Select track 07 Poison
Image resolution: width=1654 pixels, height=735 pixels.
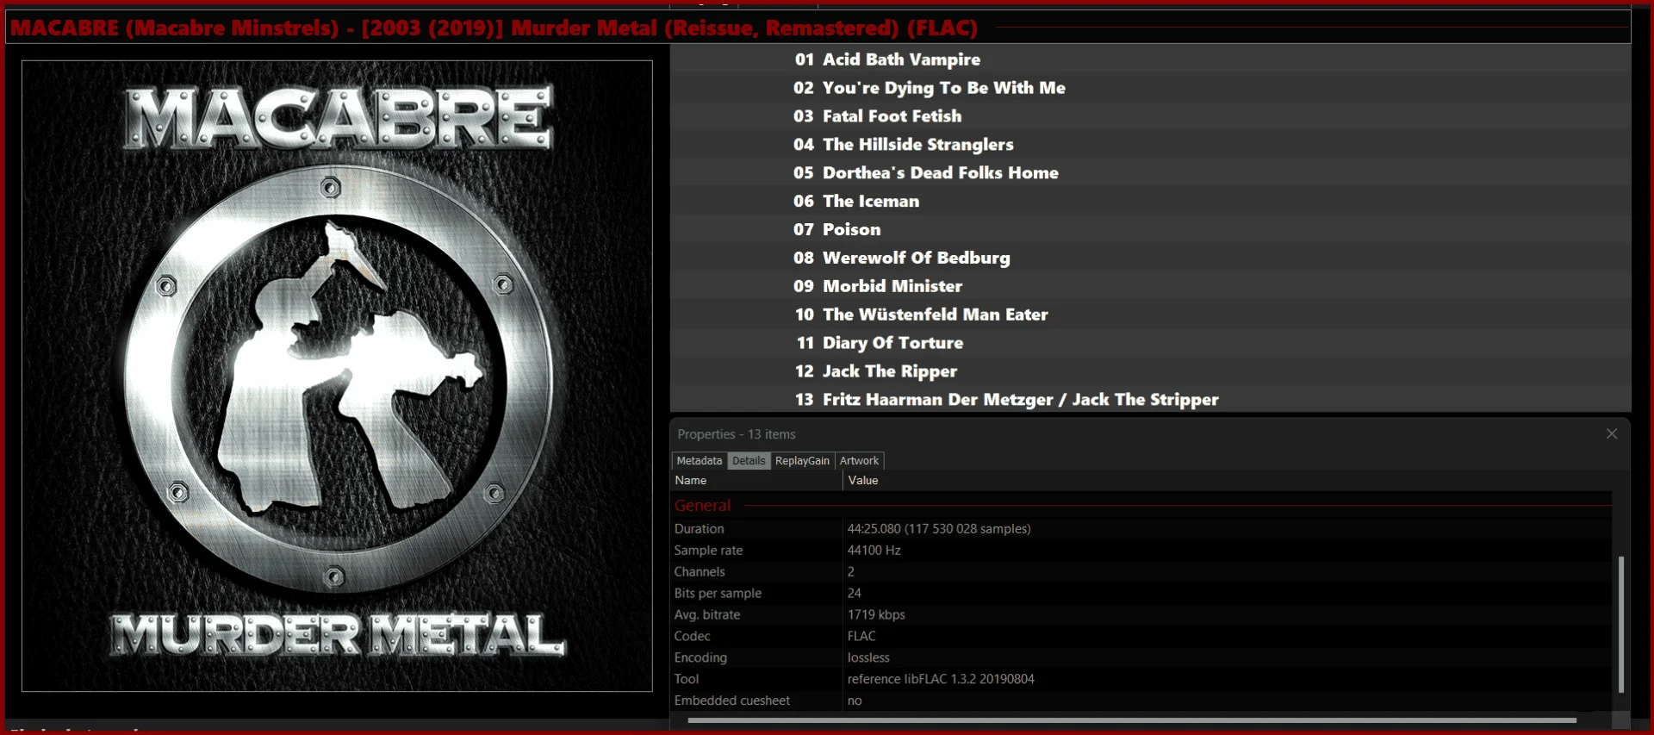coord(1150,230)
